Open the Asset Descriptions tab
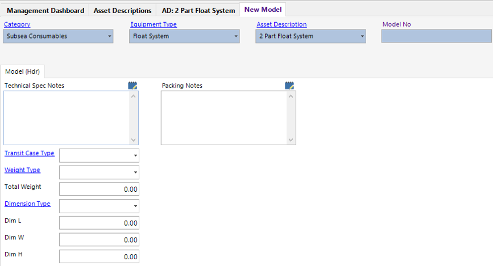The width and height of the screenshot is (493, 266). [x=123, y=10]
